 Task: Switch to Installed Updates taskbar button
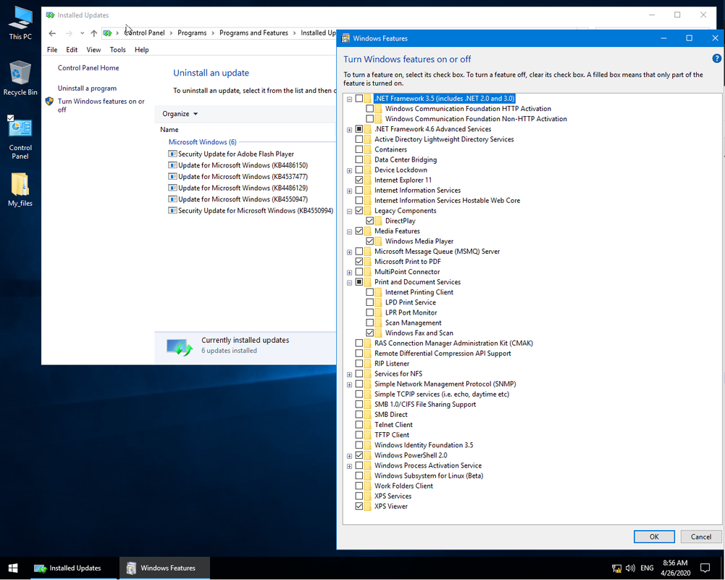74,568
